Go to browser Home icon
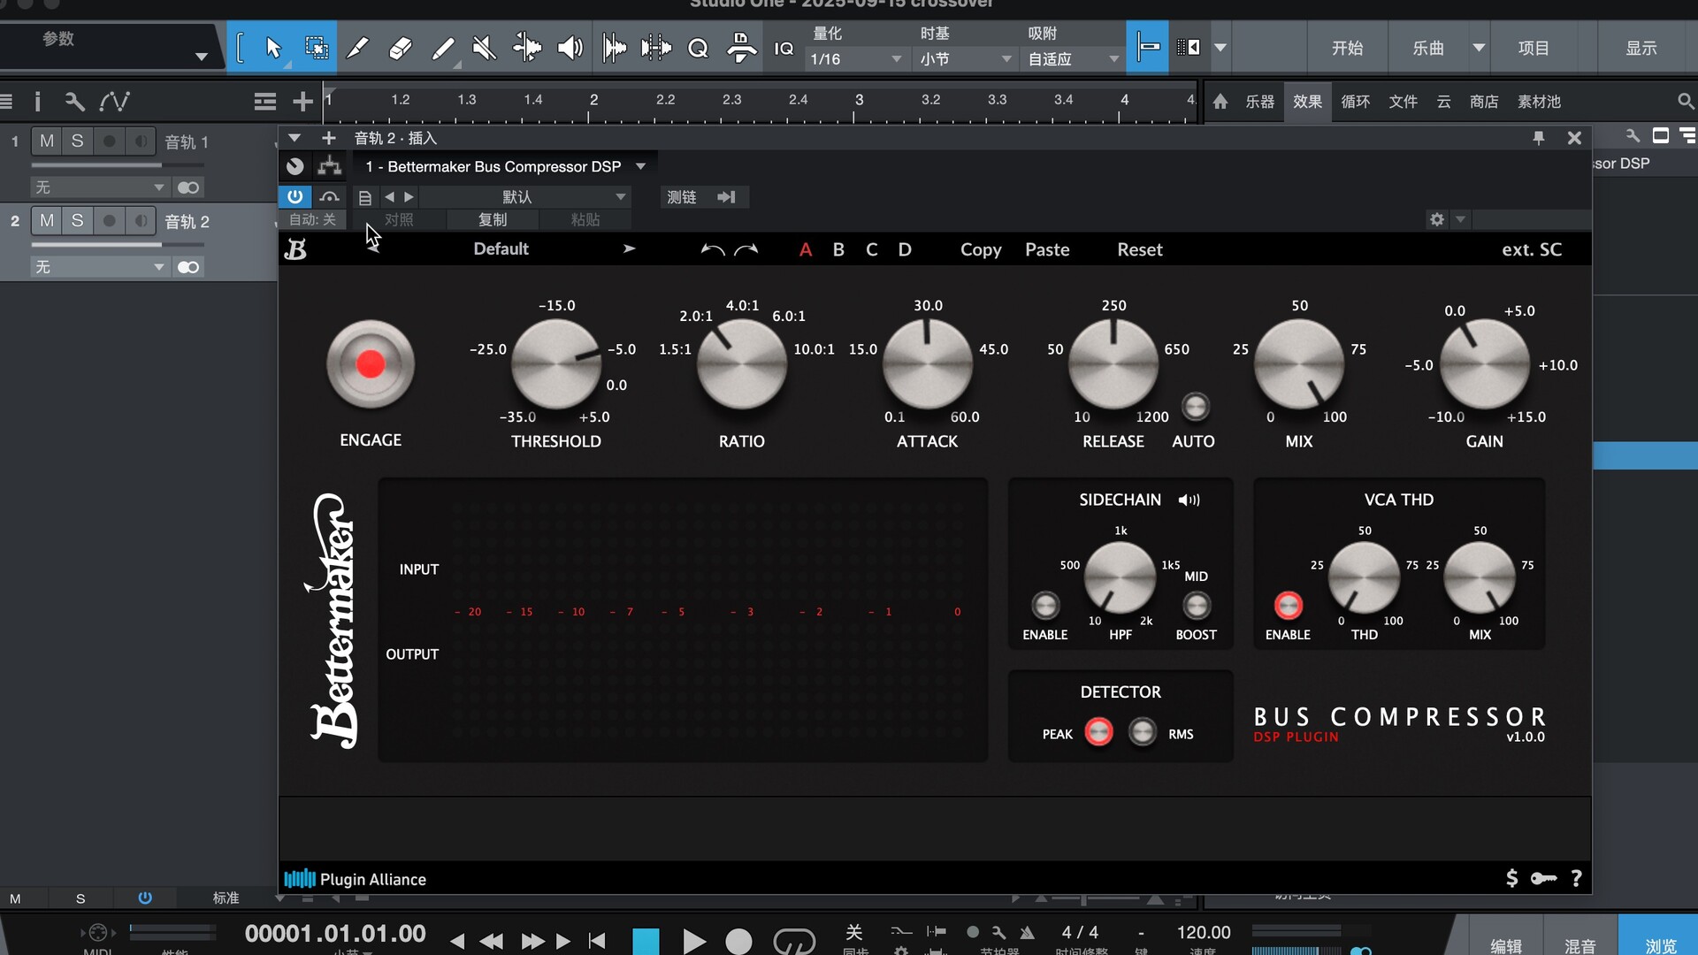 click(1220, 102)
